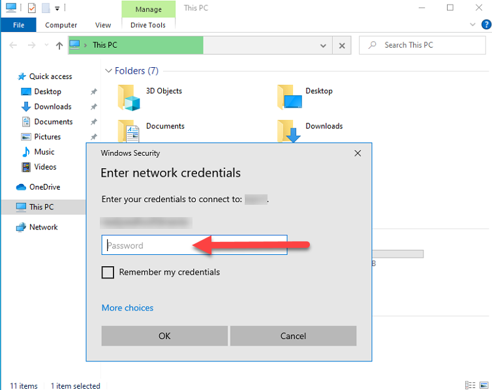Viewport: 492px width, 390px height.
Task: Switch to the View ribbon tab
Action: click(x=103, y=25)
